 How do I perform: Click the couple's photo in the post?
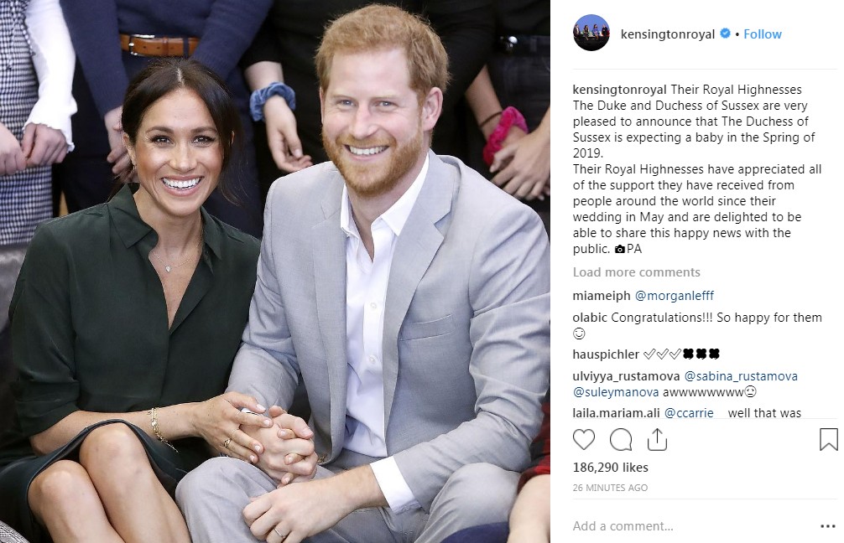click(275, 271)
